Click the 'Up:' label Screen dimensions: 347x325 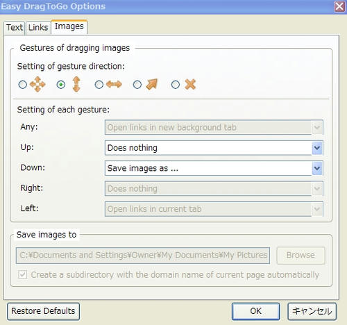coord(27,147)
